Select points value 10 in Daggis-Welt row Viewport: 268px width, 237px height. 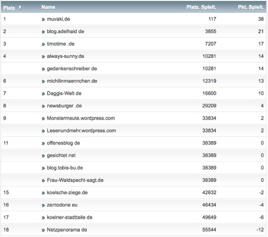(x=261, y=93)
